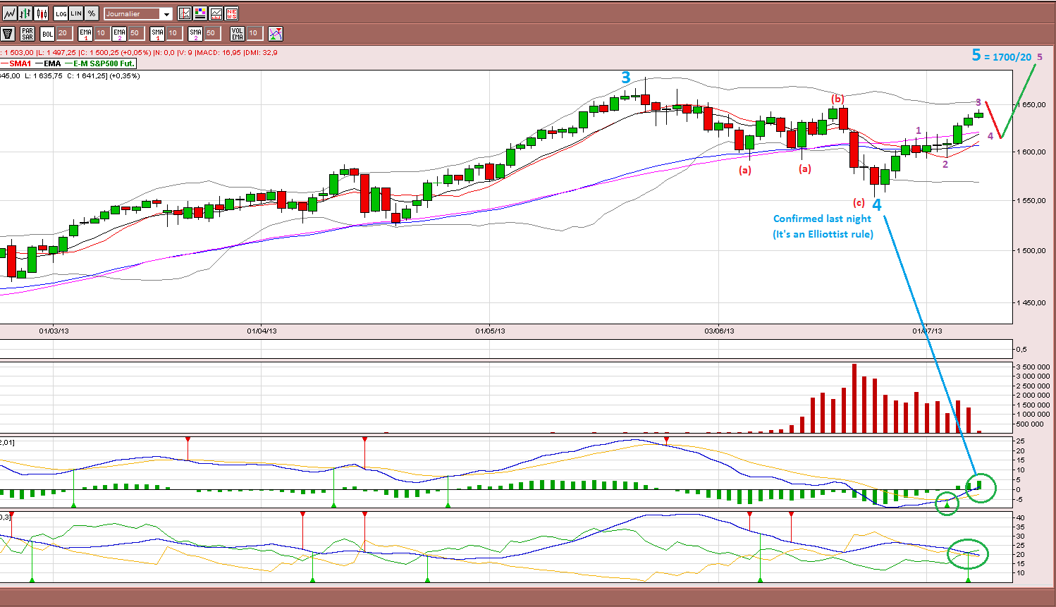1056x607 pixels.
Task: Switch to bar chart display
Action: 25,13
